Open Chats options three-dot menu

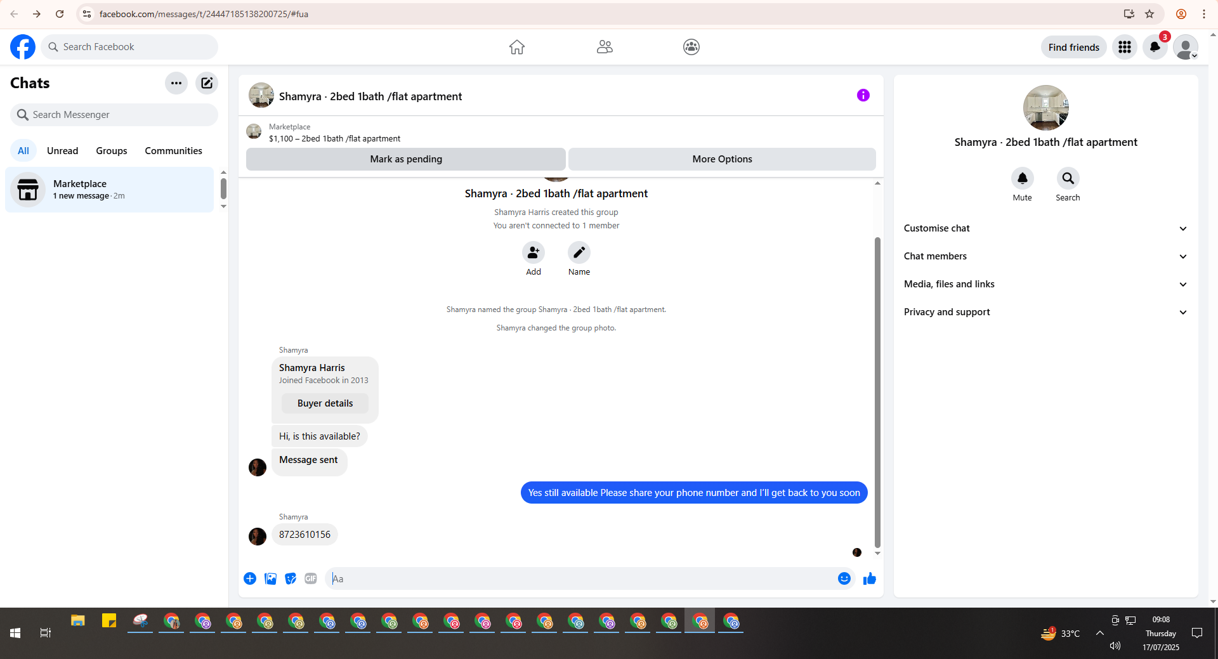pyautogui.click(x=176, y=83)
